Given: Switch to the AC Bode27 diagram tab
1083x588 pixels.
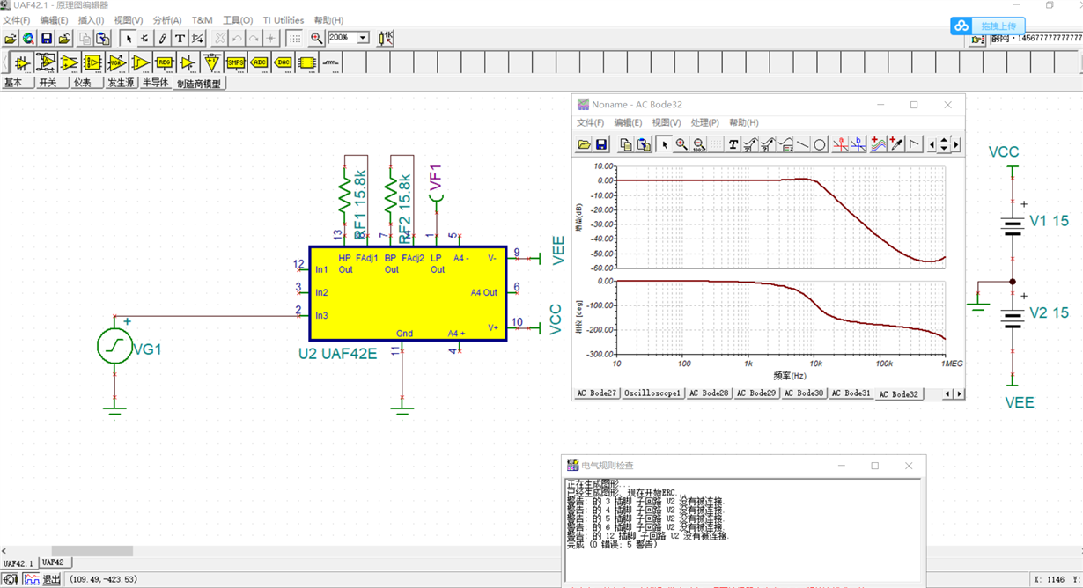Looking at the screenshot, I should (597, 393).
